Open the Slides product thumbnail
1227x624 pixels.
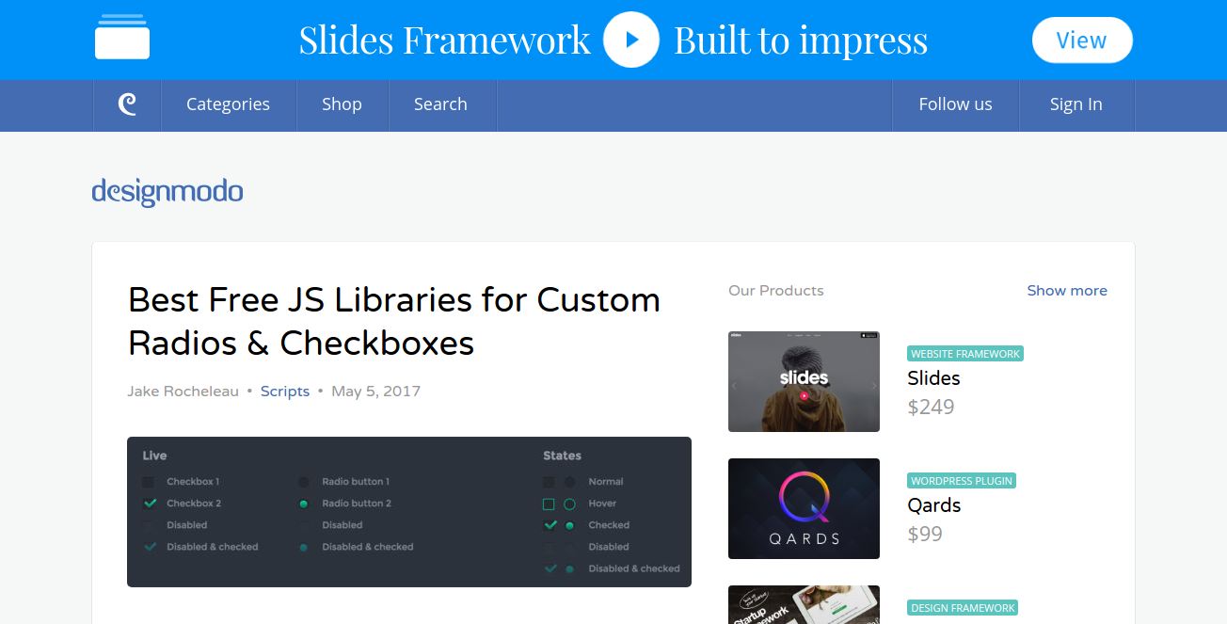[804, 381]
